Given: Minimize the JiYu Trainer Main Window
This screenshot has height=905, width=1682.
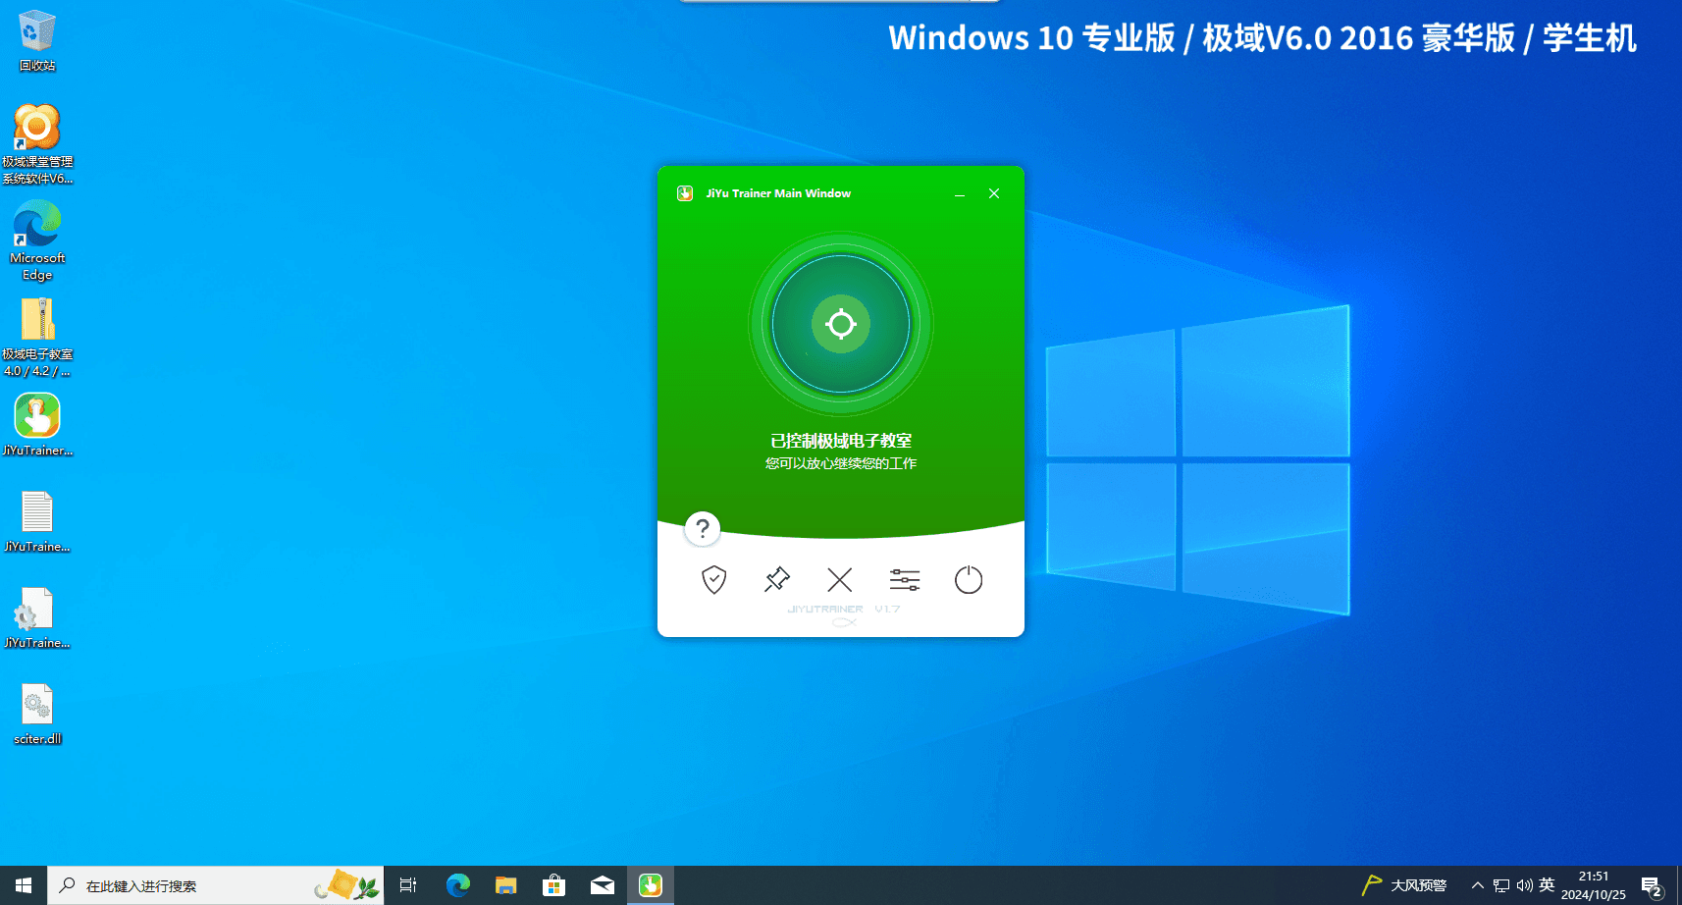Looking at the screenshot, I should click(960, 194).
